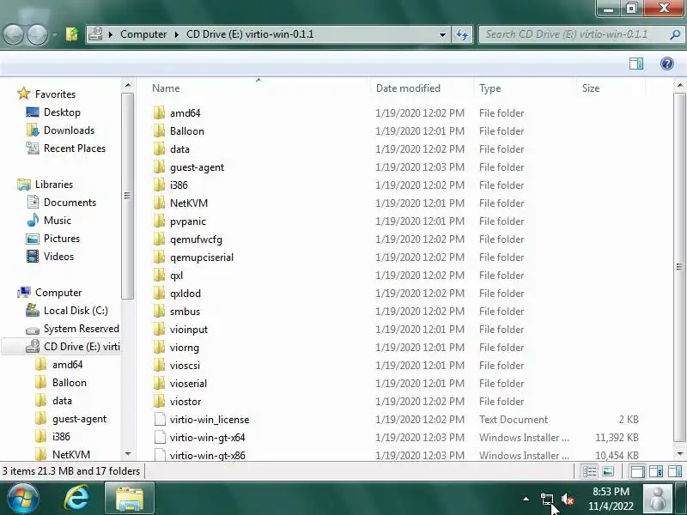687x515 pixels.
Task: Select the guest-agent folder in file list
Action: (197, 167)
